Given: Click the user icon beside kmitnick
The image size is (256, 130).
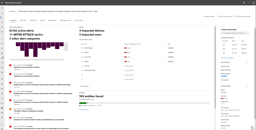Looking at the screenshot, I should click(x=82, y=66).
